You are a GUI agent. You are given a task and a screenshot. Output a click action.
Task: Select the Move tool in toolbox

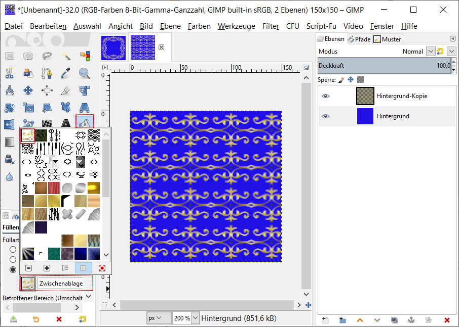pyautogui.click(x=28, y=90)
